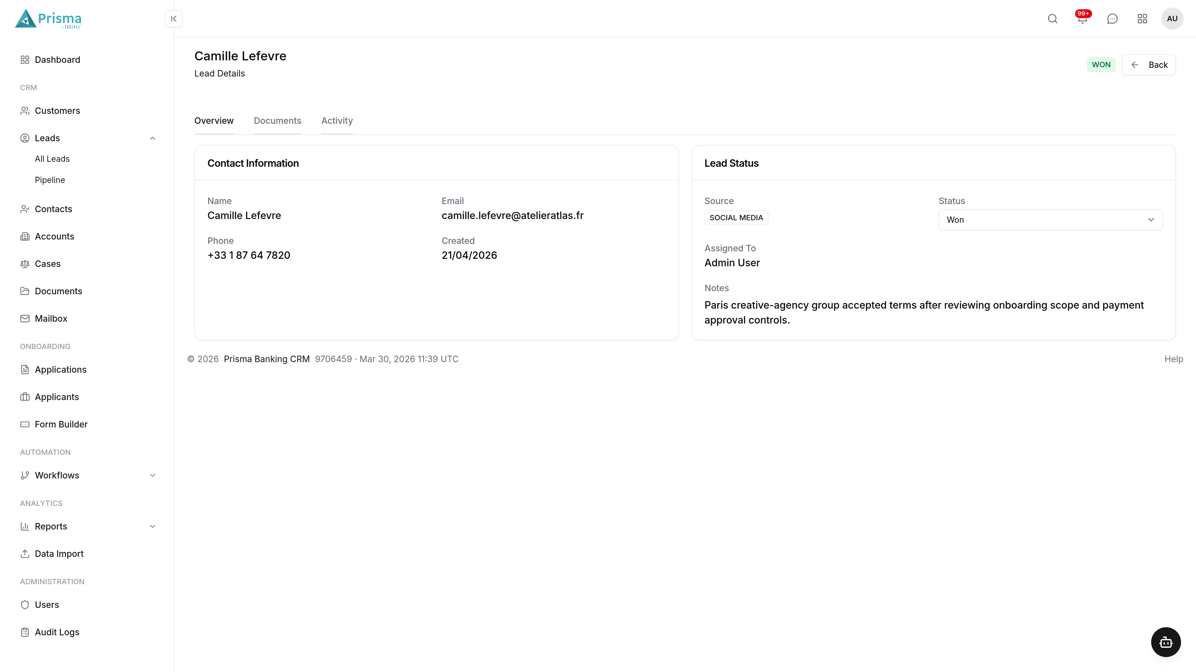
Task: Click email camille.lefevre@atelieratlas.fr
Action: (512, 216)
